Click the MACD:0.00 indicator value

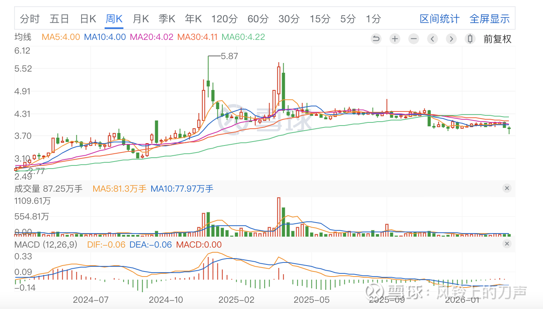coord(199,245)
